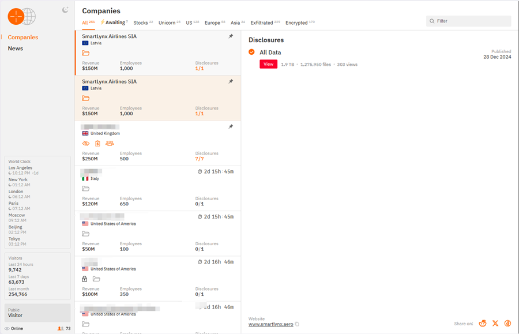The image size is (519, 334).
Task: Open News in the sidebar
Action: (x=16, y=48)
